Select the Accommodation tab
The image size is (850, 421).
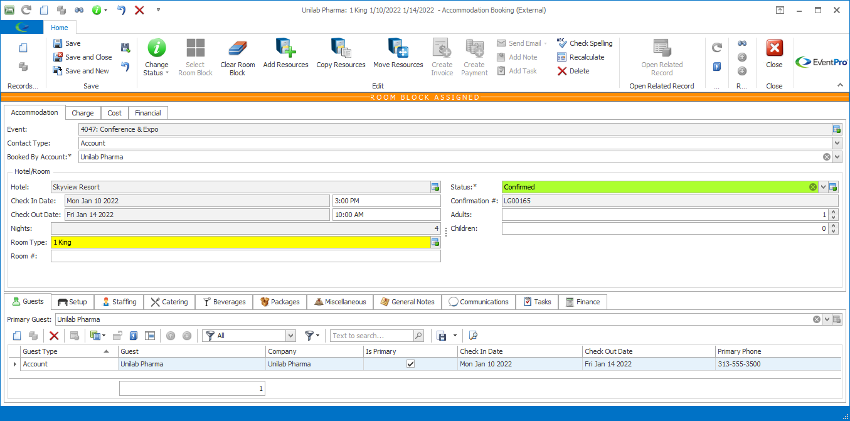pos(35,112)
